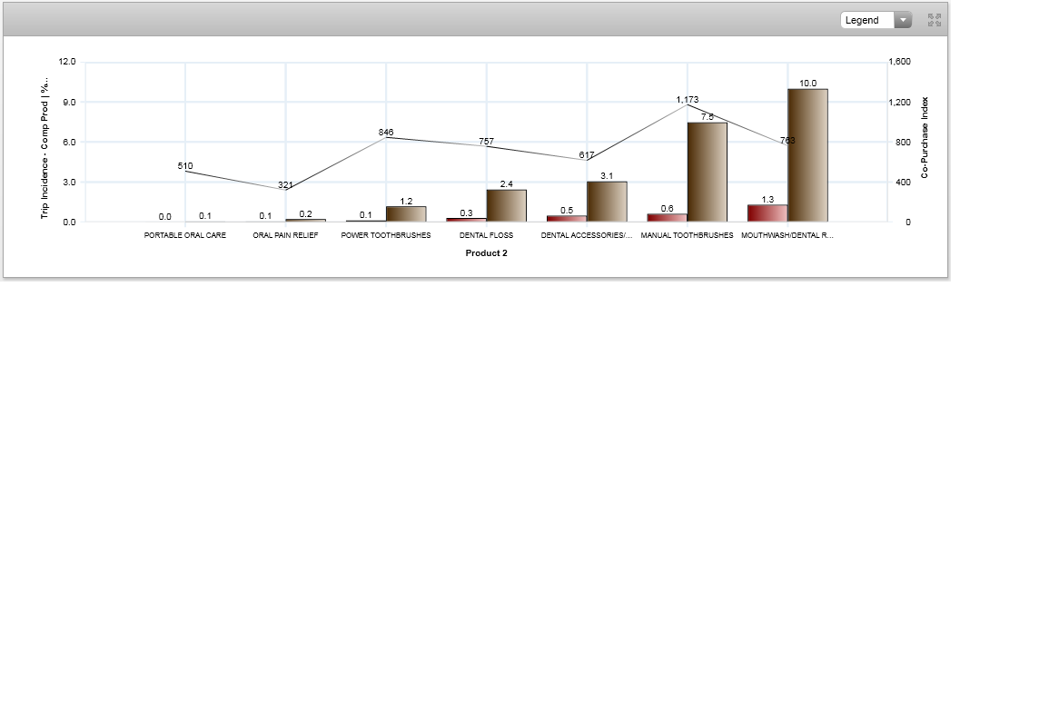
Task: Click the brown Power Toothbrushes bar labeled 1.2
Action: coord(406,213)
